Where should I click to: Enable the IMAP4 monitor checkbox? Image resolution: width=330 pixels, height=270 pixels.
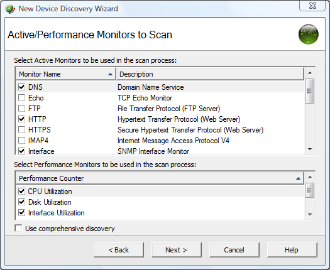coord(21,141)
